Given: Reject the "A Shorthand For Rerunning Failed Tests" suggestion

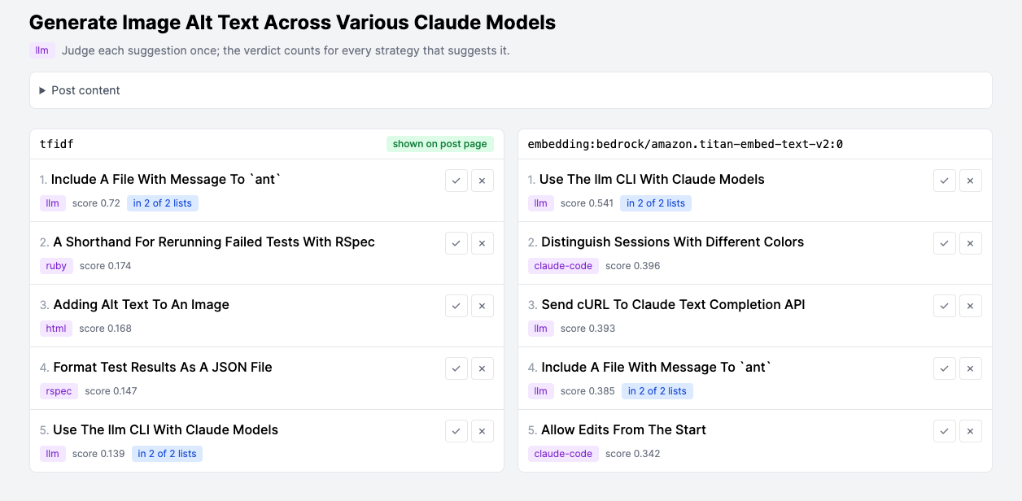Looking at the screenshot, I should click(483, 243).
